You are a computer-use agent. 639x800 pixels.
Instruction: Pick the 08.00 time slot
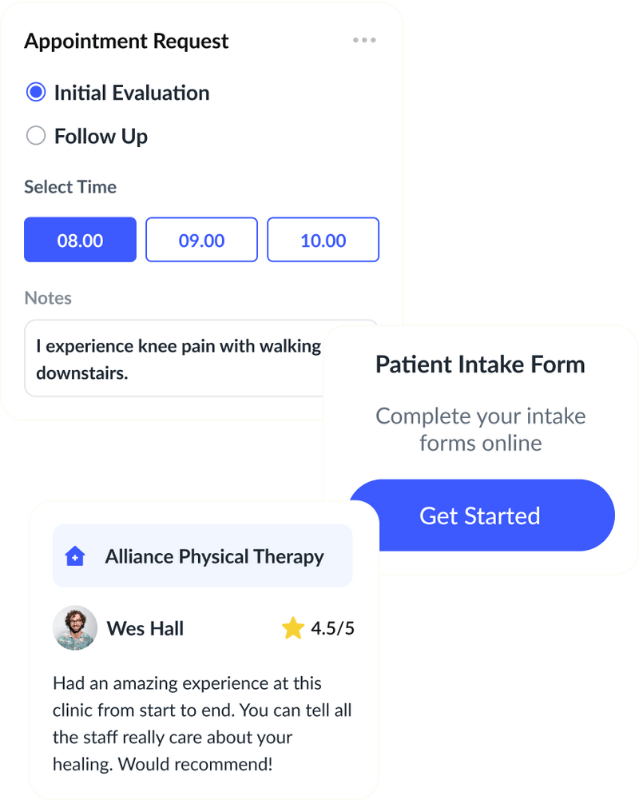click(80, 240)
